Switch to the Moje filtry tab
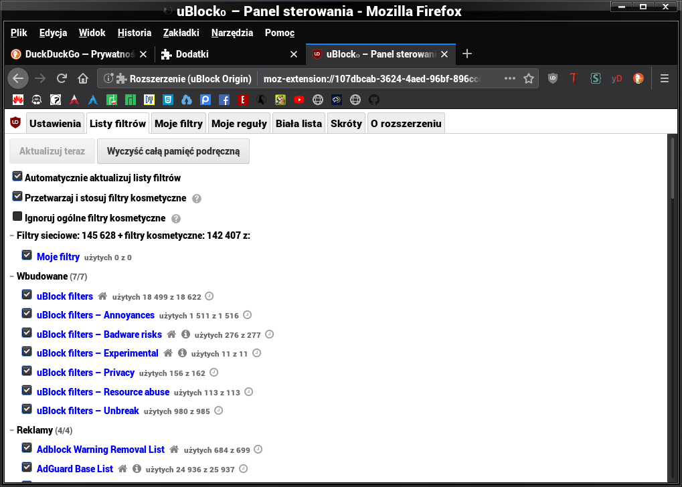The height and width of the screenshot is (487, 682). [179, 124]
